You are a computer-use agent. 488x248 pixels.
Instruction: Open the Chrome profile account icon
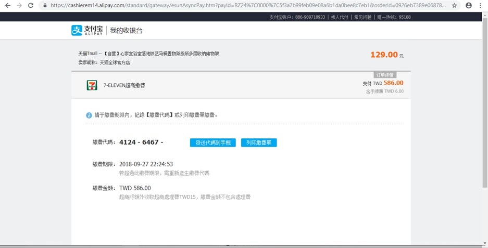468,6
